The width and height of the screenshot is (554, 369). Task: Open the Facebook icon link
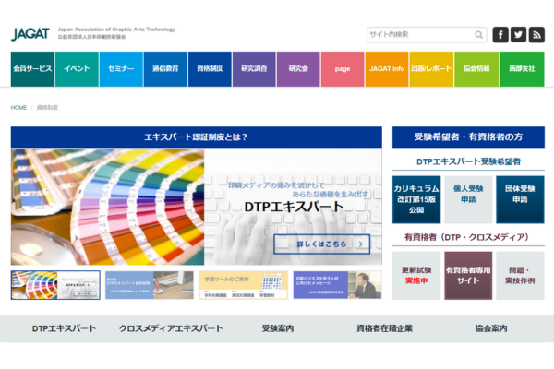click(x=500, y=35)
